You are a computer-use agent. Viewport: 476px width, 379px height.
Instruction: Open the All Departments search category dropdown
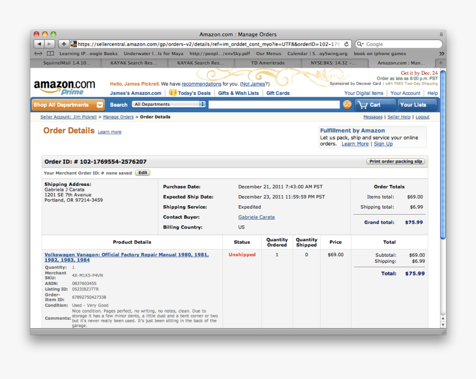169,104
